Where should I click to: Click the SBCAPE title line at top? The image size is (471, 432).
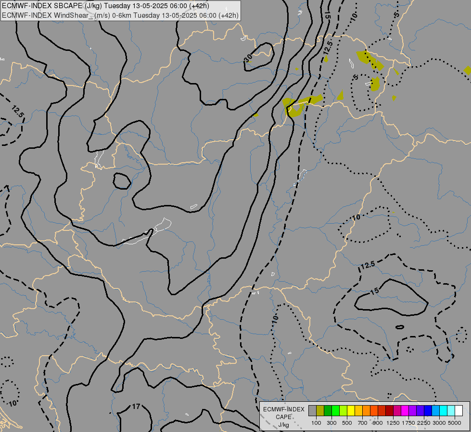point(105,6)
